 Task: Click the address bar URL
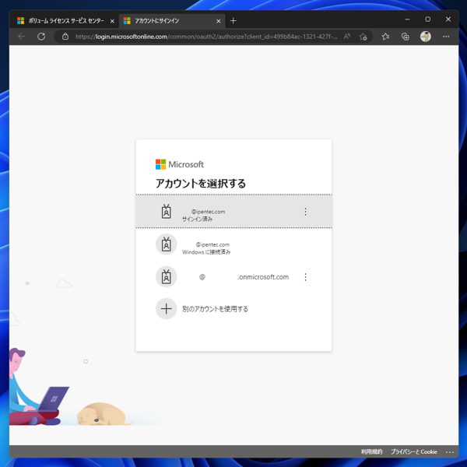(206, 37)
